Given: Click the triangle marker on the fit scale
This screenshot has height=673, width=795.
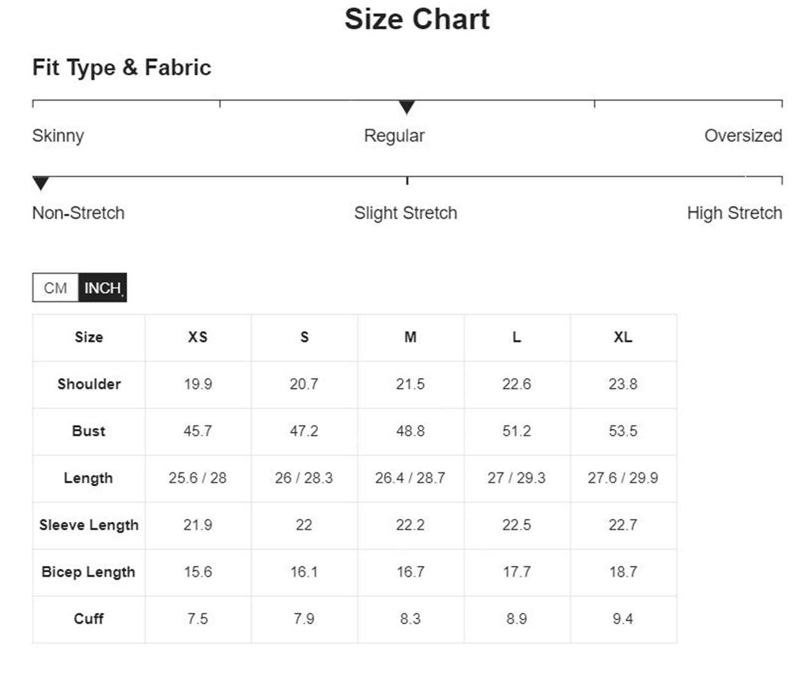Looking at the screenshot, I should 407,108.
